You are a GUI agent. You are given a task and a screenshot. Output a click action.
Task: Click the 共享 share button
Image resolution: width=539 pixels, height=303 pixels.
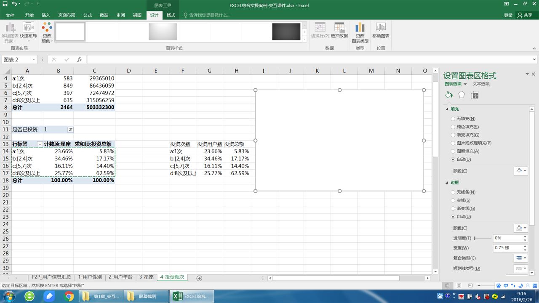pos(525,15)
